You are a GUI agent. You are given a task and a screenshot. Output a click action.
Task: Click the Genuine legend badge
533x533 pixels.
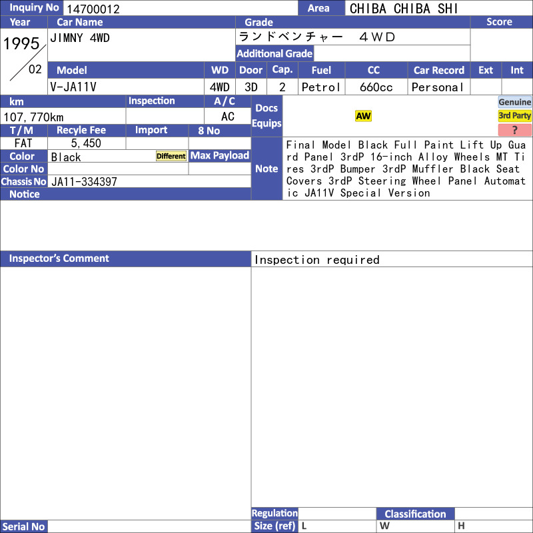(514, 102)
